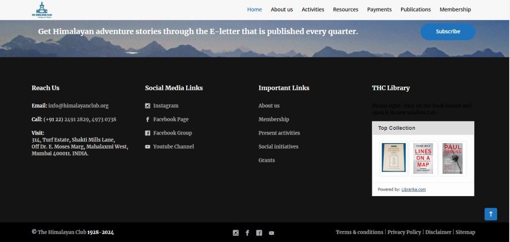510x242 pixels.
Task: Click the scroll-to-top arrow button
Action: tap(490, 214)
